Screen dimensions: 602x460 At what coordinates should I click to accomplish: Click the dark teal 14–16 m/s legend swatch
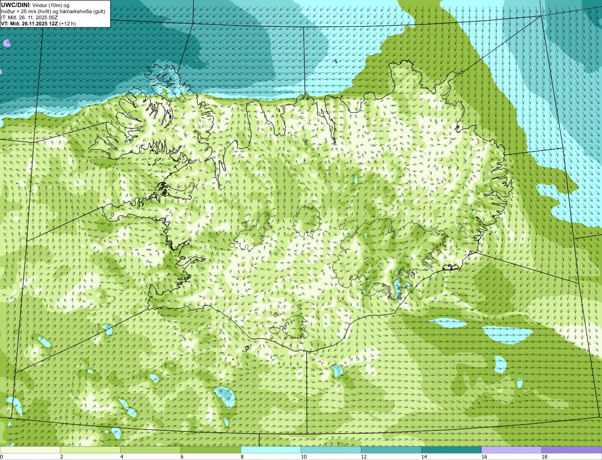pyautogui.click(x=451, y=450)
